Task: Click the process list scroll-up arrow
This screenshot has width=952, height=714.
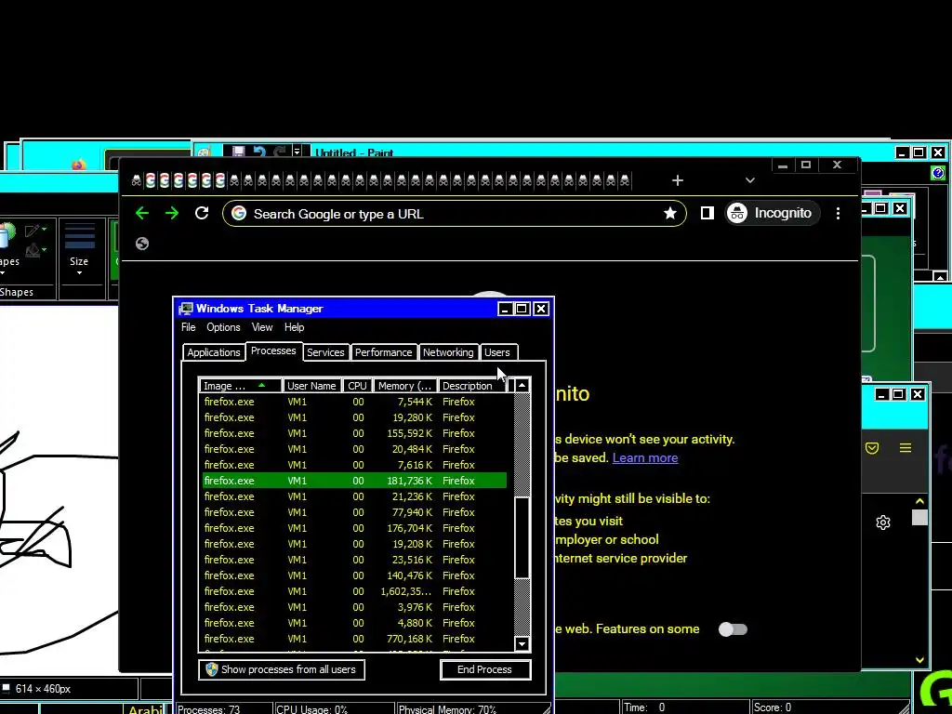Action: 522,386
